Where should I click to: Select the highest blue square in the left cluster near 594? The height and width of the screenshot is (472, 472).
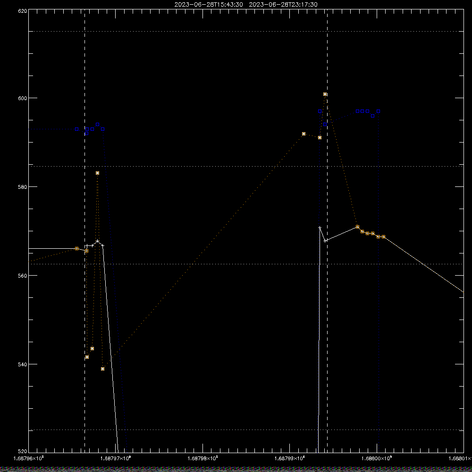click(x=98, y=125)
